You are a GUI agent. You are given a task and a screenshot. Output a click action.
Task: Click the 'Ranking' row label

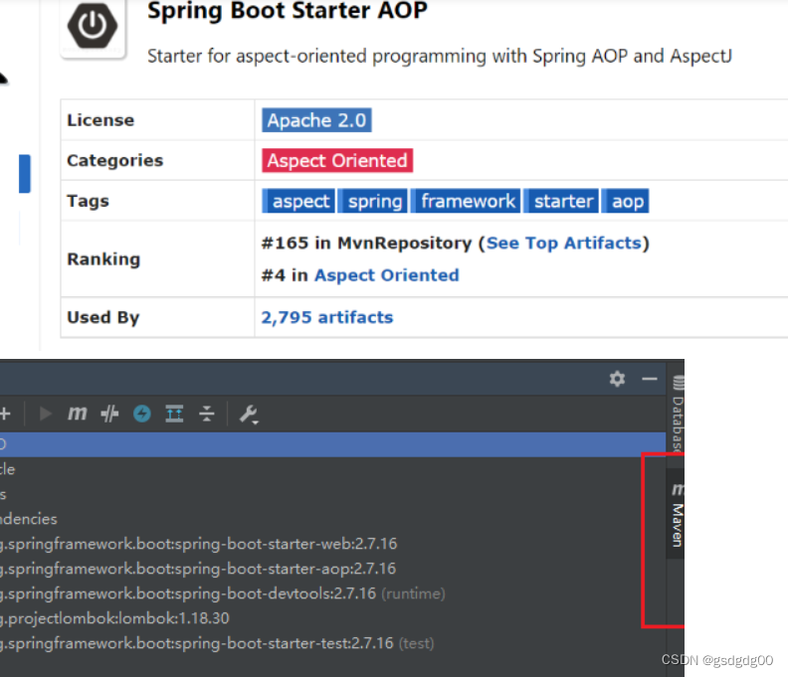click(103, 259)
